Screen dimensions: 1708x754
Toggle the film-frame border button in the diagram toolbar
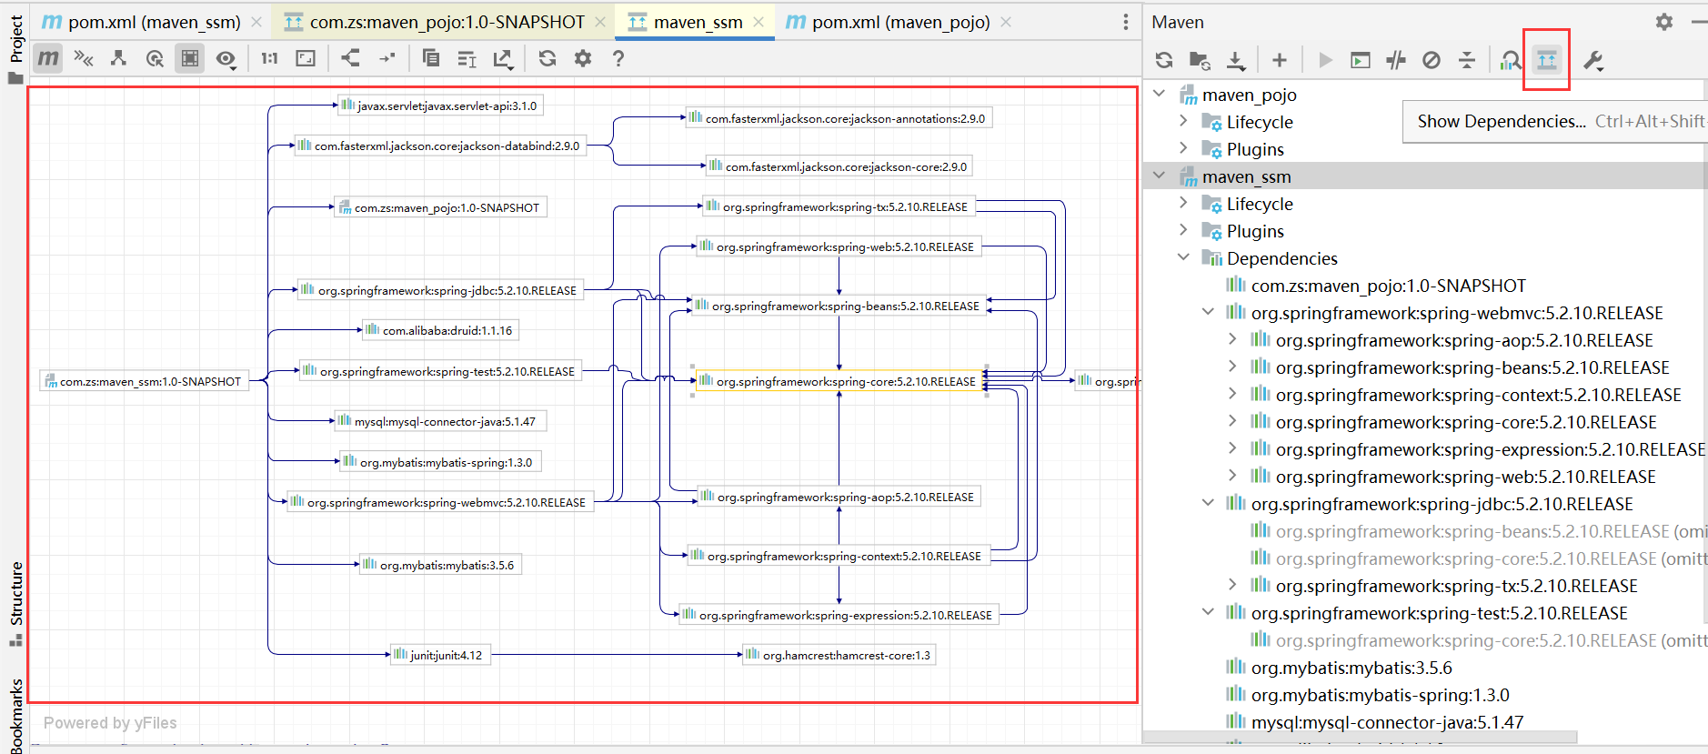coord(189,58)
